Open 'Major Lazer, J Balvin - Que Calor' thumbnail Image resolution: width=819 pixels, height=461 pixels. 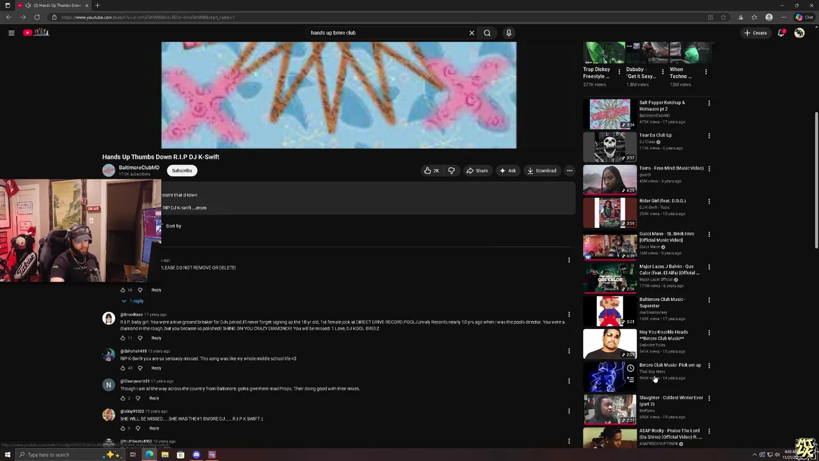[610, 278]
